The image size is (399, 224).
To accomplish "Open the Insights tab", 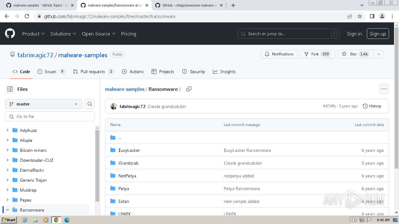I will pos(224,72).
